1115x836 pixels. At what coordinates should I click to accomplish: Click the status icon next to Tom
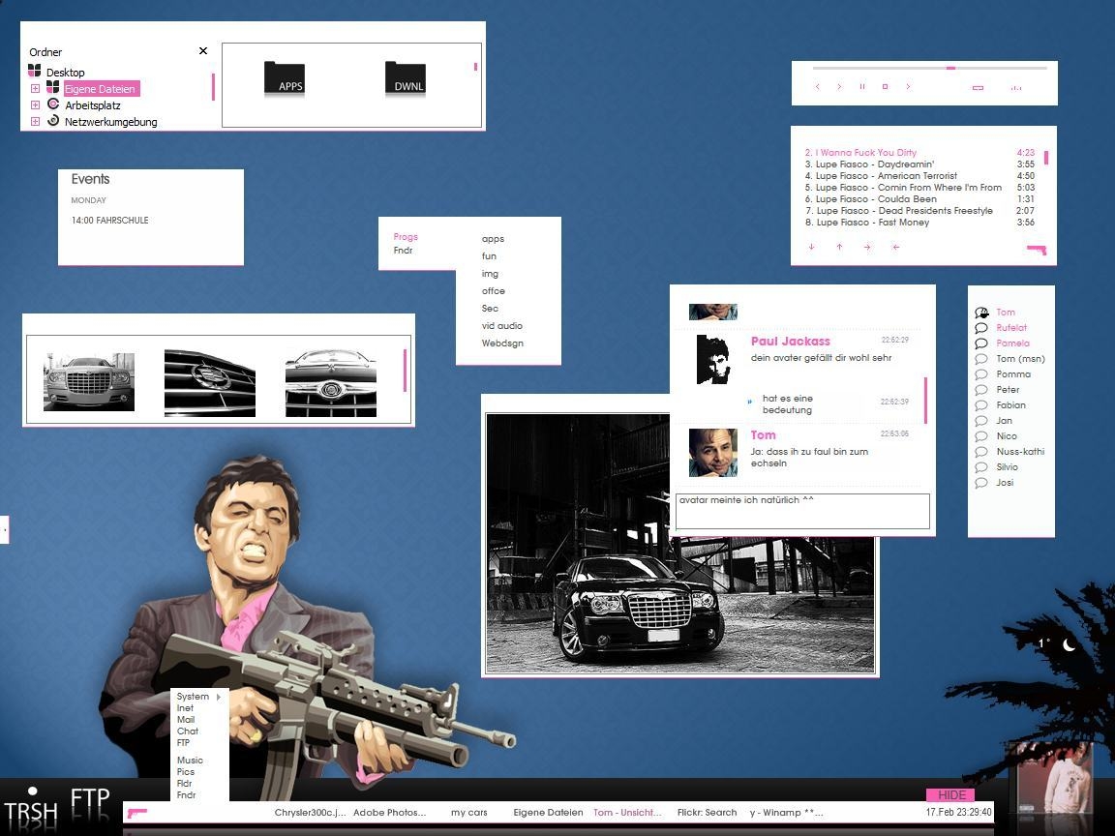(981, 313)
